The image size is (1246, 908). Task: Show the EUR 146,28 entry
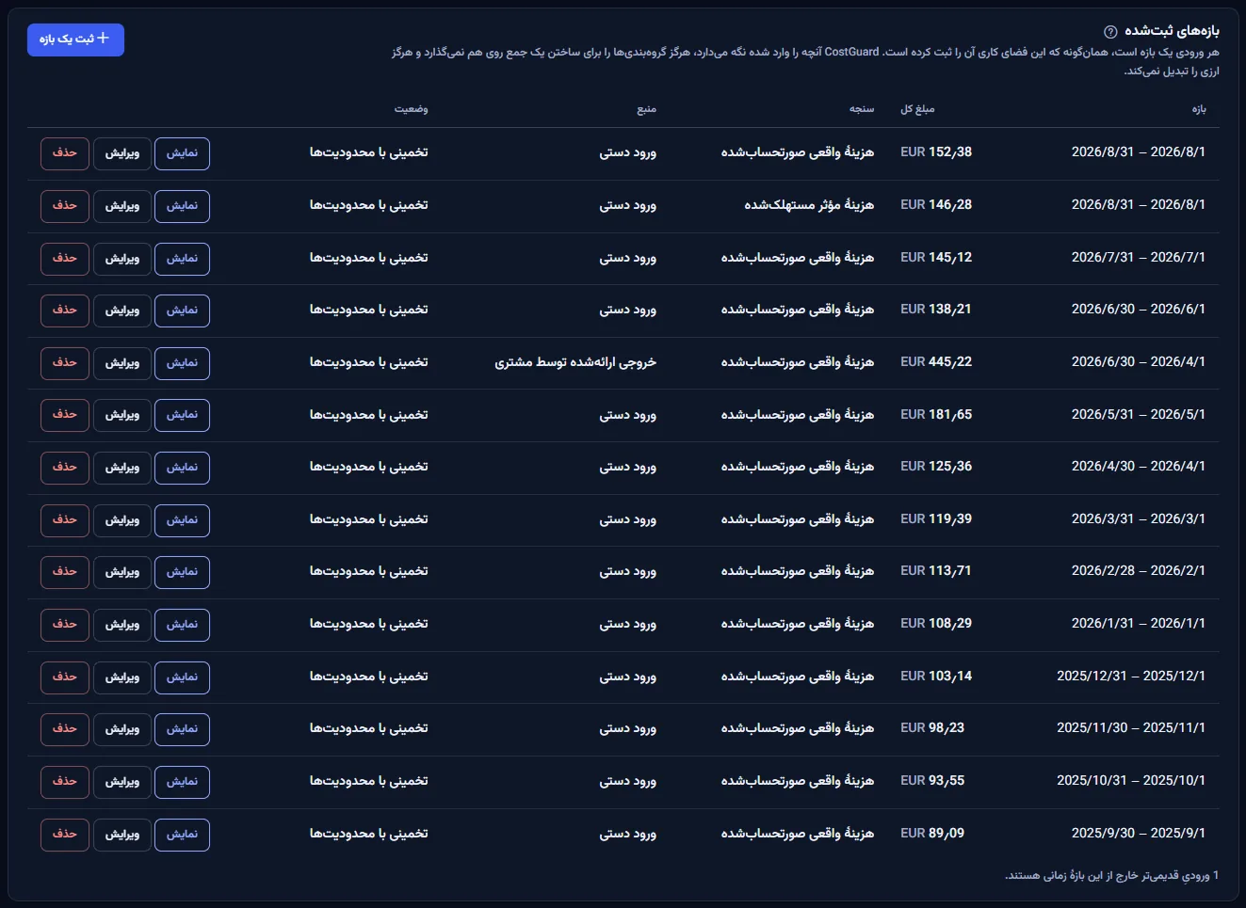[182, 206]
